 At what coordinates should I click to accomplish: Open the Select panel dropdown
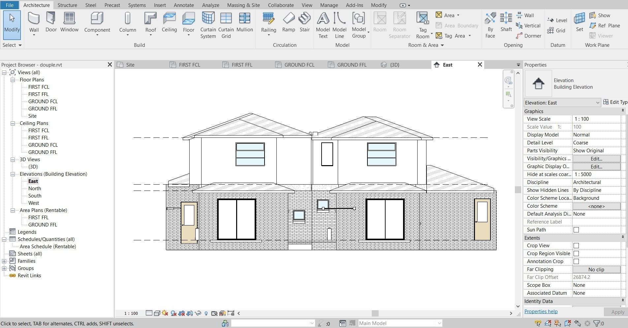coord(12,45)
